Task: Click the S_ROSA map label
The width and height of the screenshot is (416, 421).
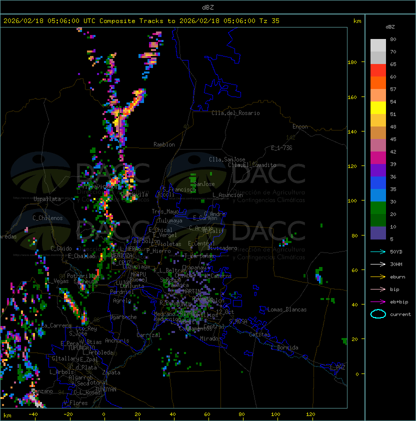Action: 238,321
